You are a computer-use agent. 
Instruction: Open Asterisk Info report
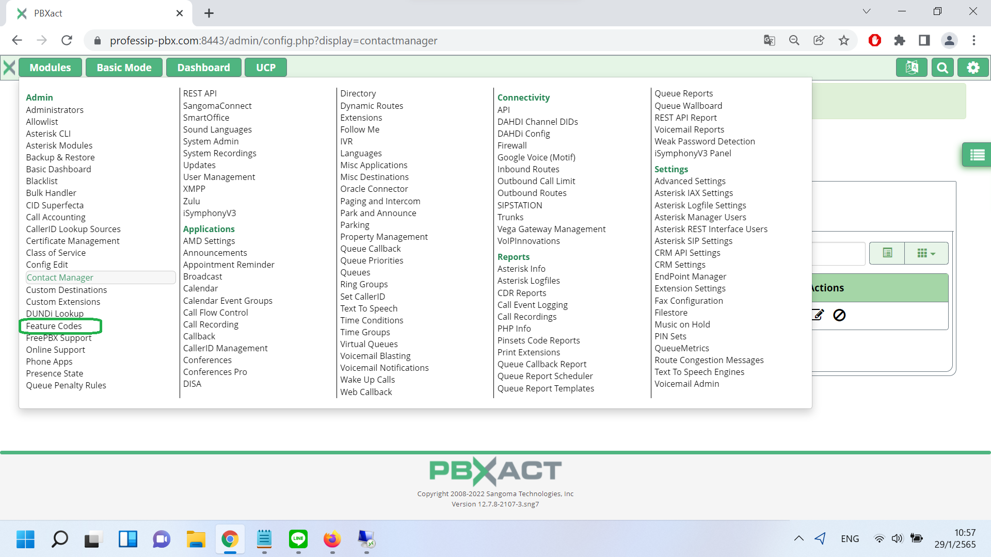[x=521, y=269]
